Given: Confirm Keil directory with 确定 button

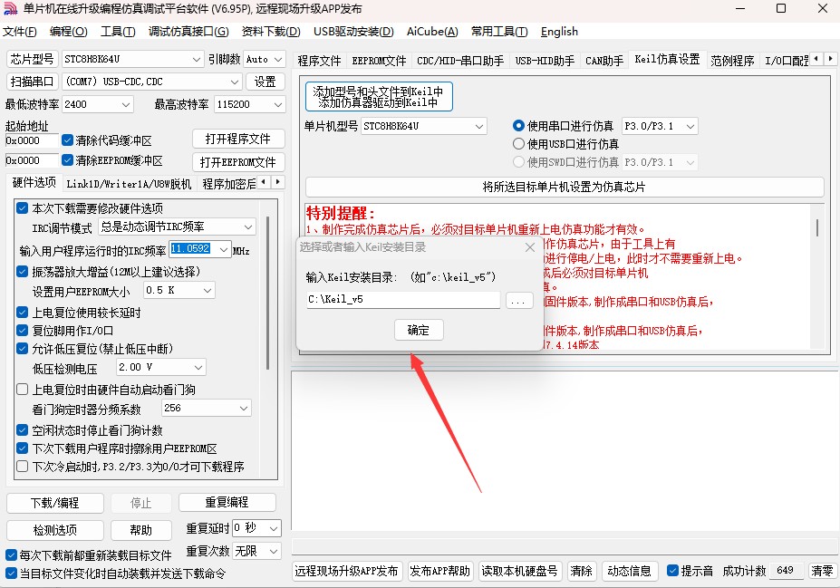Looking at the screenshot, I should pyautogui.click(x=419, y=330).
